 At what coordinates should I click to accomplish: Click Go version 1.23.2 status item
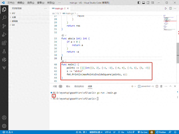point(131,132)
